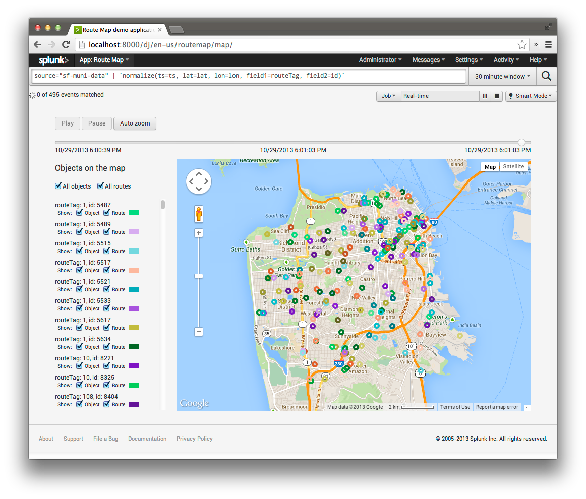
Task: Click the map pan control
Action: (199, 181)
